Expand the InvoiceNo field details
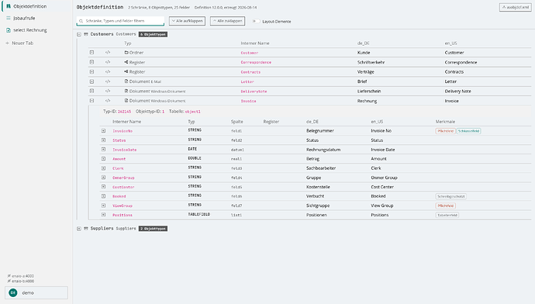The height and width of the screenshot is (304, 535). tap(103, 131)
